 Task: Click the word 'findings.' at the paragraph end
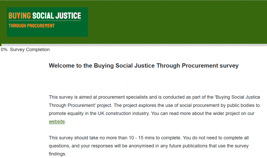[58, 154]
